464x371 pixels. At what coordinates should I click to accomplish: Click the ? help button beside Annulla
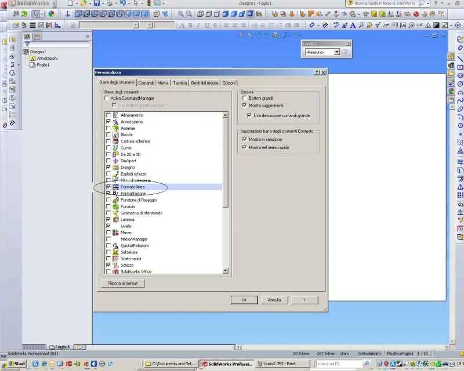(304, 300)
